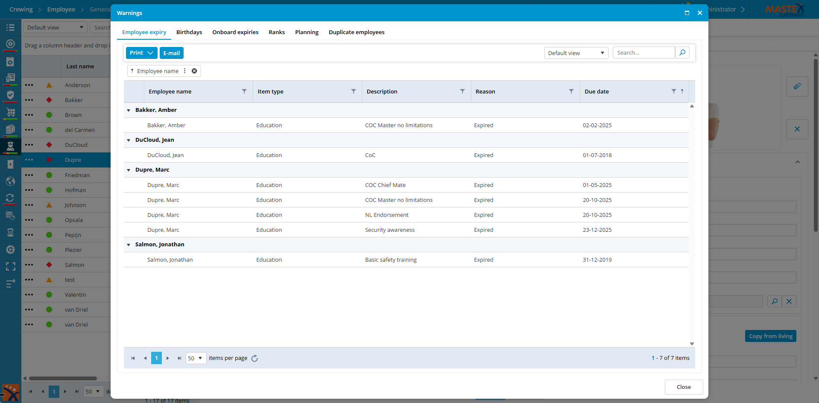
Task: Open filter for Employee name column
Action: (244, 91)
